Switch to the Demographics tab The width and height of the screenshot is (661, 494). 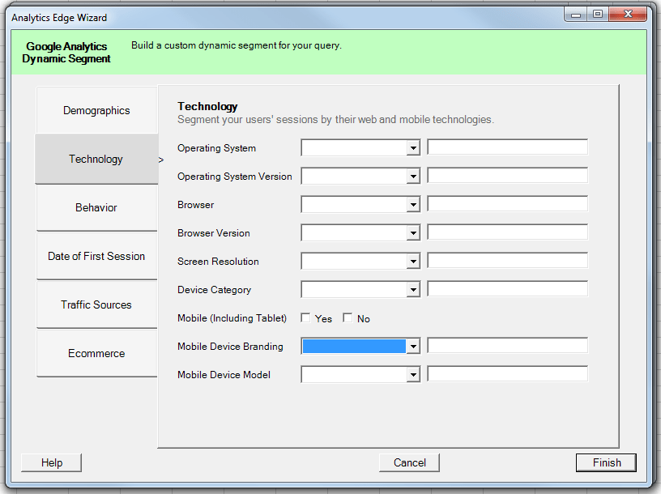(x=96, y=111)
